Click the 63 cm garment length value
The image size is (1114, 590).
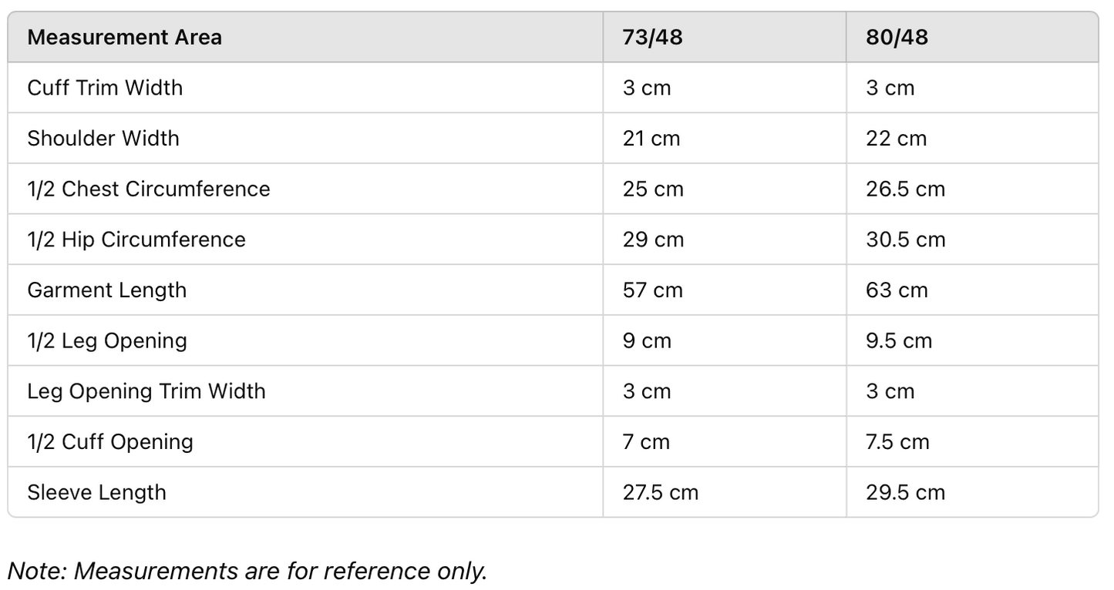point(897,290)
